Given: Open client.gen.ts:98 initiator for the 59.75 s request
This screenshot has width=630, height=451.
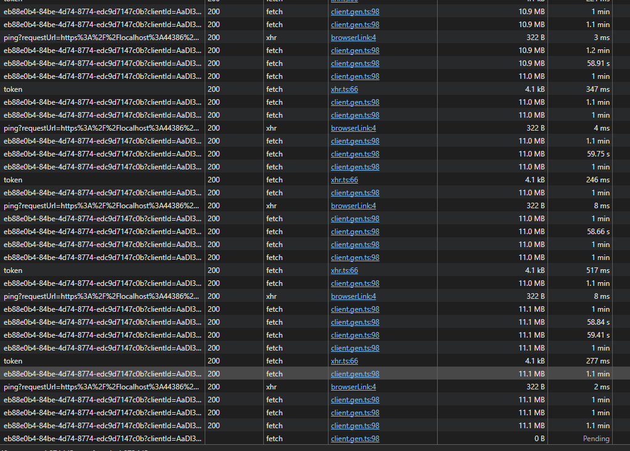Looking at the screenshot, I should [x=355, y=154].
